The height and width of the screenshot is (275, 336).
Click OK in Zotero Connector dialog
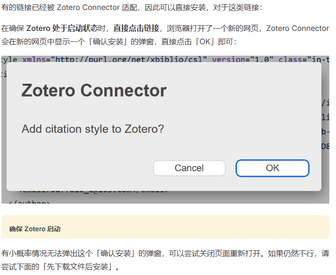[x=272, y=168]
